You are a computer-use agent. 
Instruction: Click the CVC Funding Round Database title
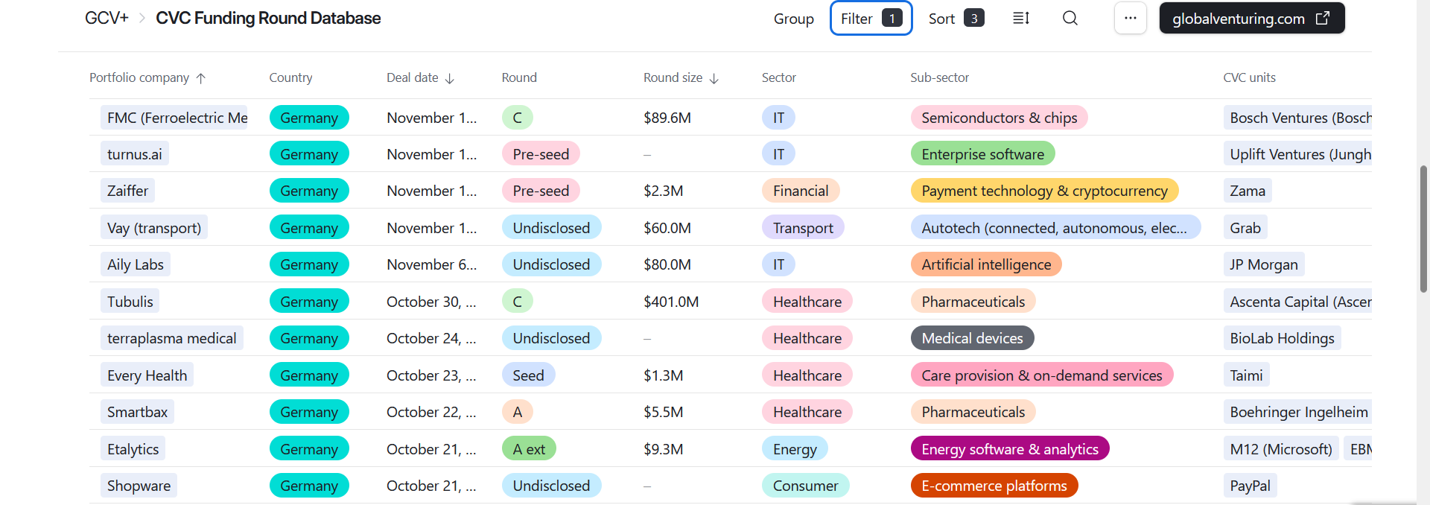point(268,19)
